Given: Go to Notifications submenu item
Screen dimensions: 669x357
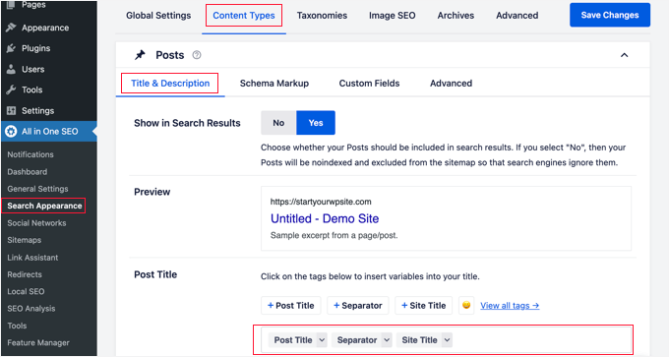Looking at the screenshot, I should pyautogui.click(x=30, y=154).
